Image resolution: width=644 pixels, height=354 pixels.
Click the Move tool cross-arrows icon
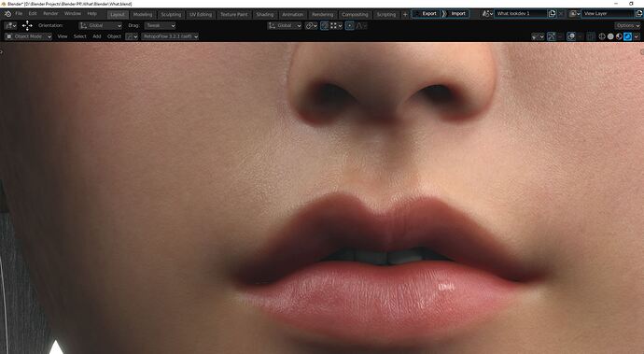point(27,25)
